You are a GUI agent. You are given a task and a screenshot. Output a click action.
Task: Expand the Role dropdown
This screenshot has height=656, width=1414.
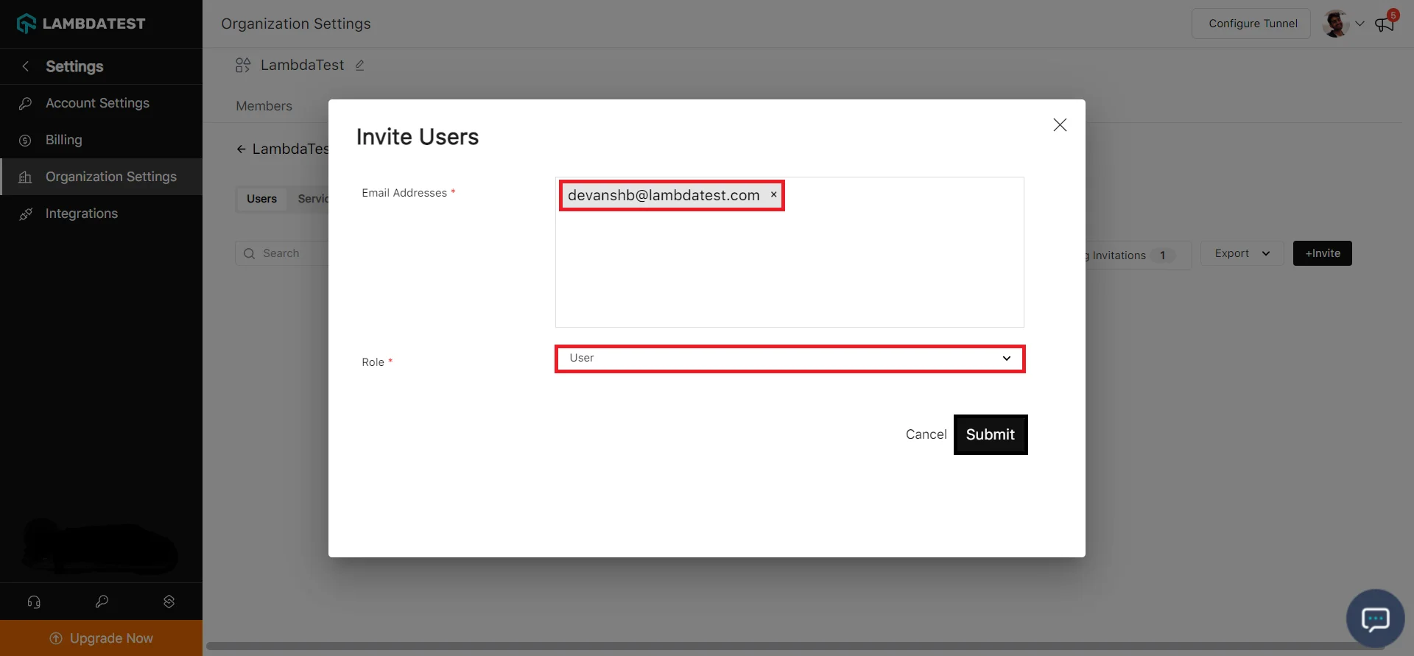789,359
